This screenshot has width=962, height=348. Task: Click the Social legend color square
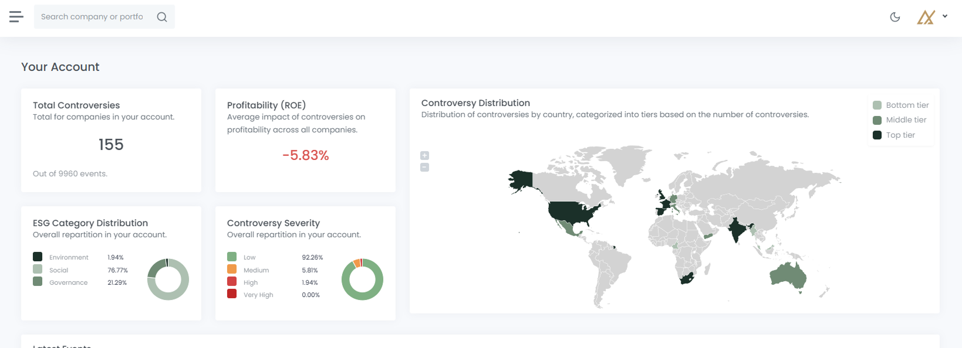(x=38, y=269)
